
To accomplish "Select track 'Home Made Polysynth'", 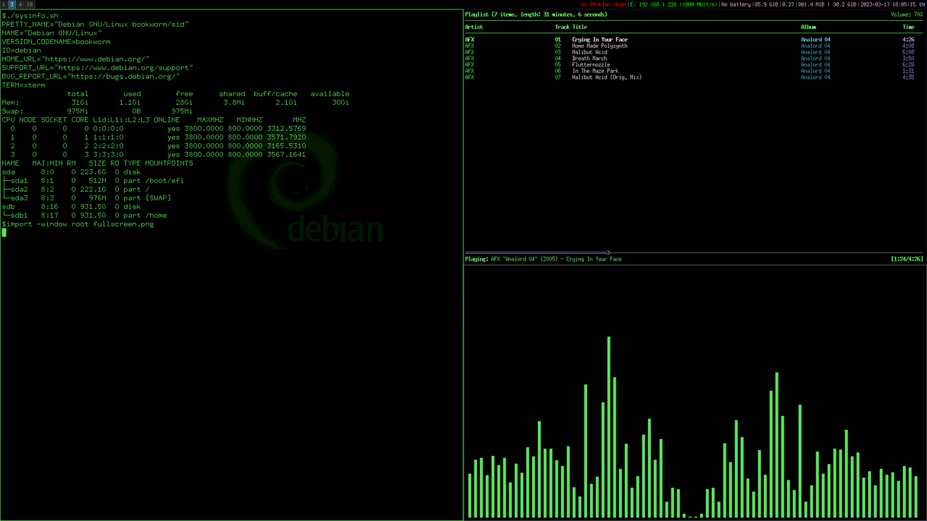I will 600,46.
